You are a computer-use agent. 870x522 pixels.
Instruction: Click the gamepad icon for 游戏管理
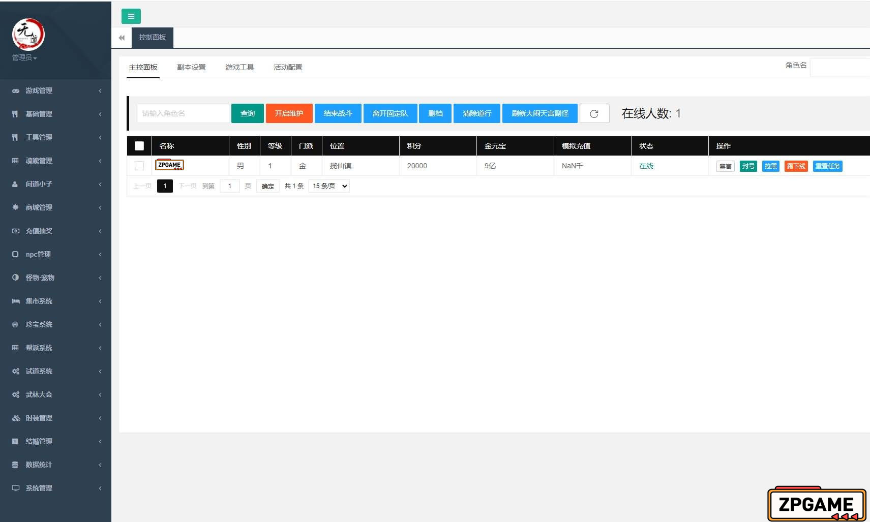(x=15, y=90)
